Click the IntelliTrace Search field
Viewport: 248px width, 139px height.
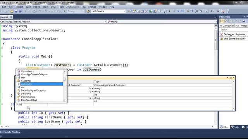(233, 30)
